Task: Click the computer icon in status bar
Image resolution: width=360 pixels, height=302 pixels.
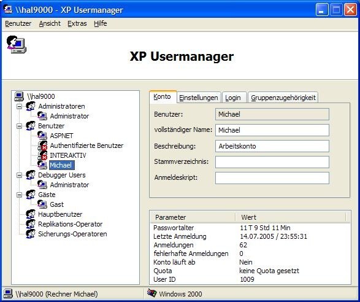Action: 8,294
